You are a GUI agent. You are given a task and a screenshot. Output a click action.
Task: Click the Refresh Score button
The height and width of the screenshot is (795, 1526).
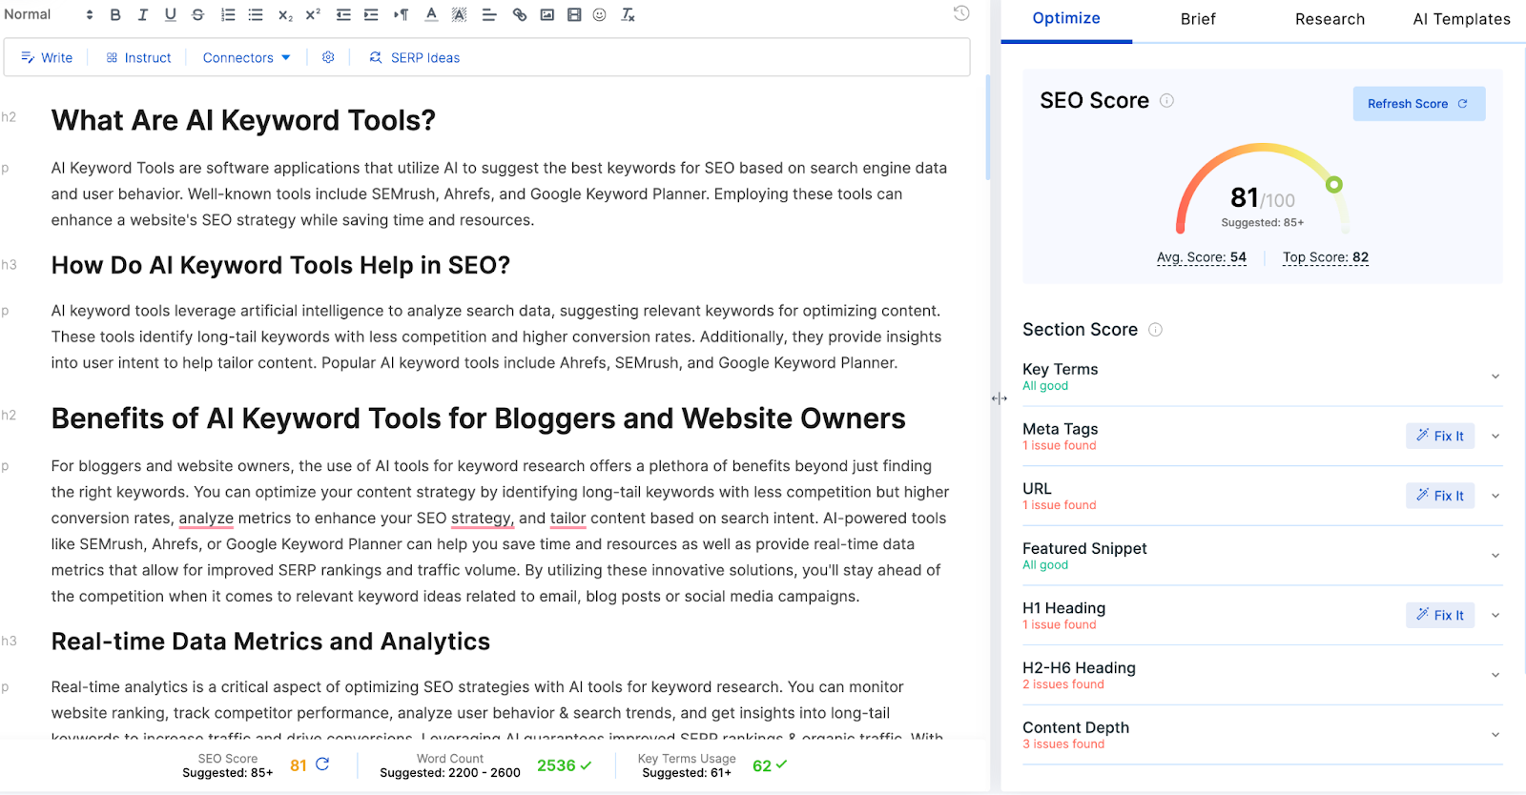[x=1418, y=104]
